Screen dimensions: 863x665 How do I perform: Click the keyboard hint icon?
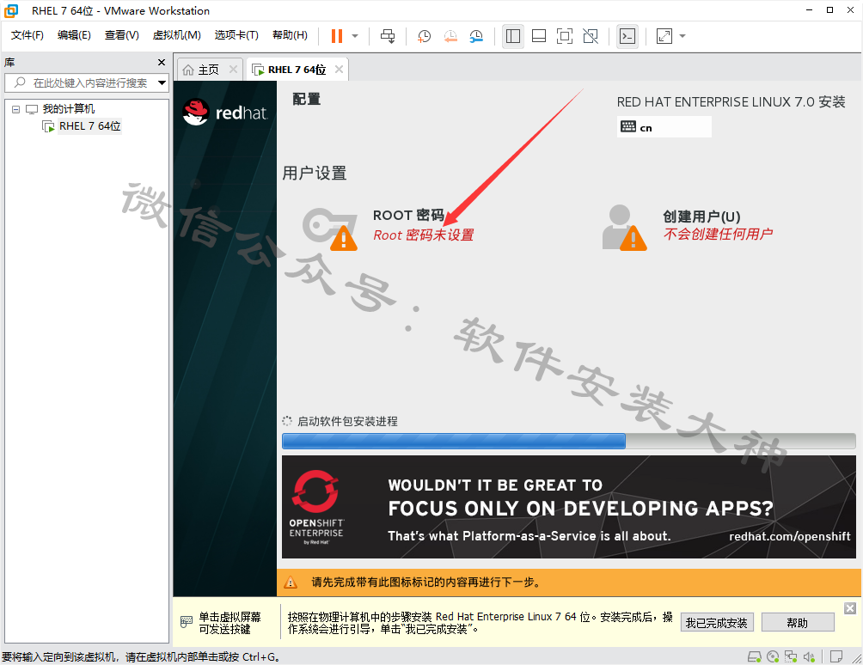point(187,622)
